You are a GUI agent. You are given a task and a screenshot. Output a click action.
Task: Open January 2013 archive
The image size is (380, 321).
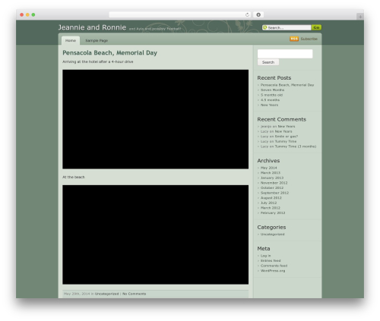pyautogui.click(x=272, y=178)
